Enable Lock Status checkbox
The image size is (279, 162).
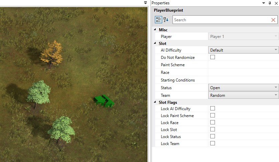point(213,136)
